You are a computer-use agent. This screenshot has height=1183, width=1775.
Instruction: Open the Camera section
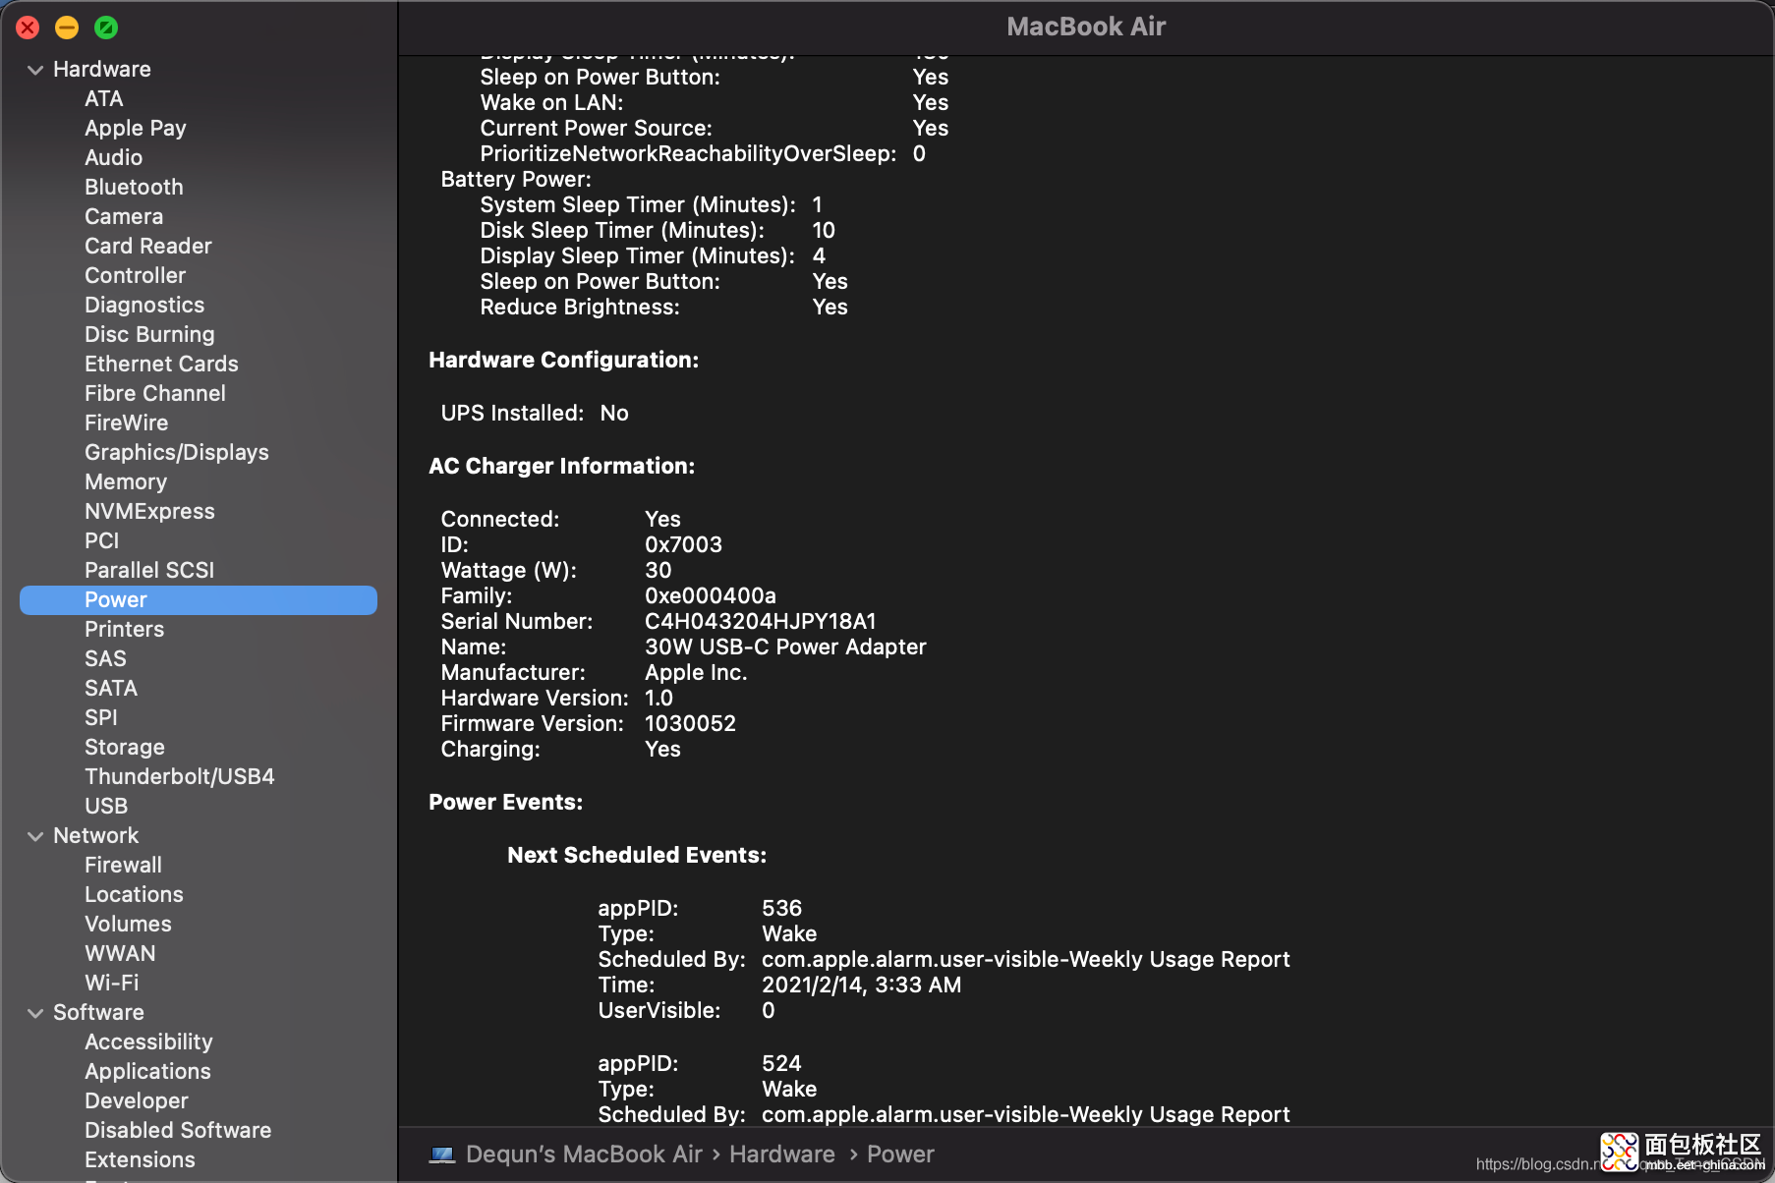tap(124, 217)
